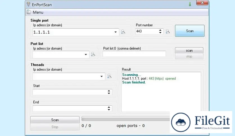Close the EnPortScan window
Viewport: 235px width, 136px height.
click(x=202, y=3)
